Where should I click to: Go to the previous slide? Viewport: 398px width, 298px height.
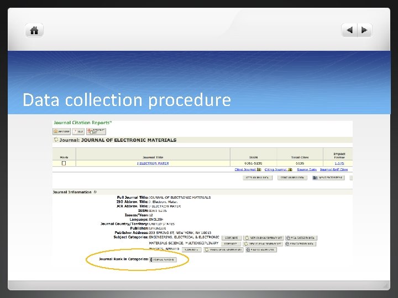pyautogui.click(x=349, y=30)
